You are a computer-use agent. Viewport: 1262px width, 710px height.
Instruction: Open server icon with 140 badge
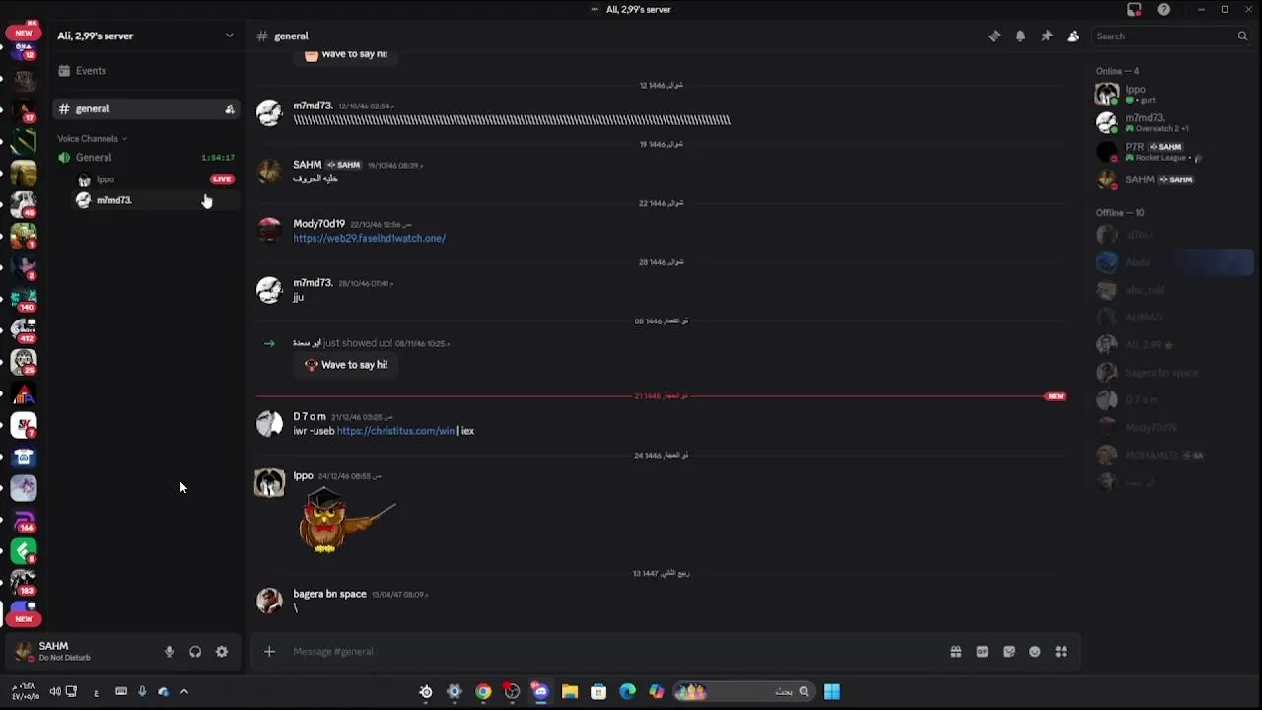24,300
